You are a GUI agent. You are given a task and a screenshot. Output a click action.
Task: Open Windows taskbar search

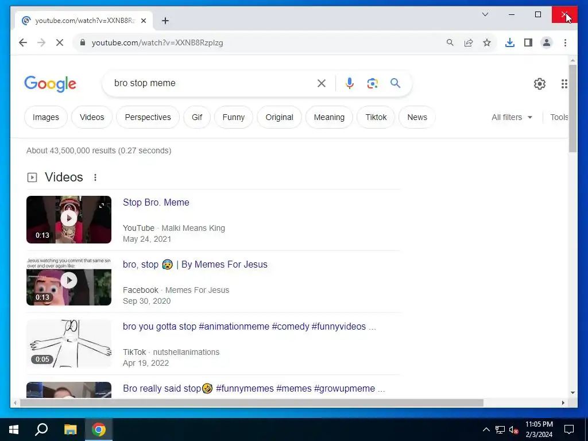click(41, 430)
